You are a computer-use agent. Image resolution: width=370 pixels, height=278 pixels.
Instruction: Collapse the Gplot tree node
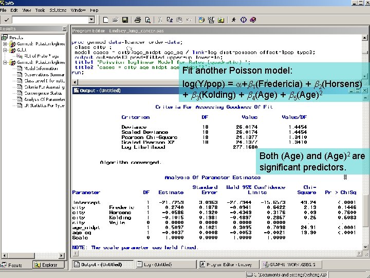5,50
